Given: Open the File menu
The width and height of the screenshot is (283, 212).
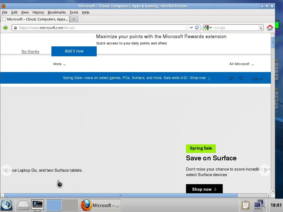Looking at the screenshot, I should pos(5,12).
